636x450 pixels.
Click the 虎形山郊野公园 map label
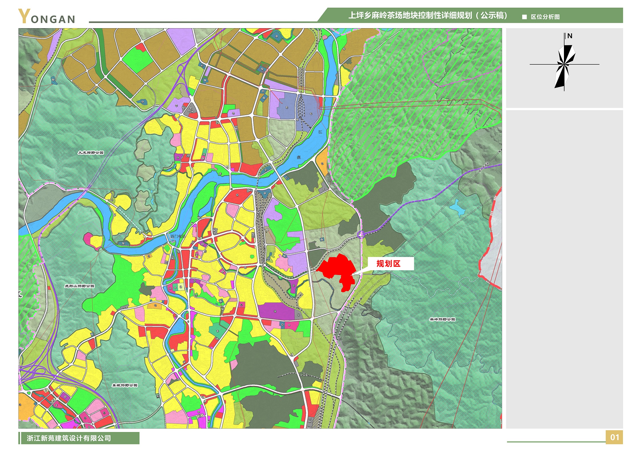(79, 286)
